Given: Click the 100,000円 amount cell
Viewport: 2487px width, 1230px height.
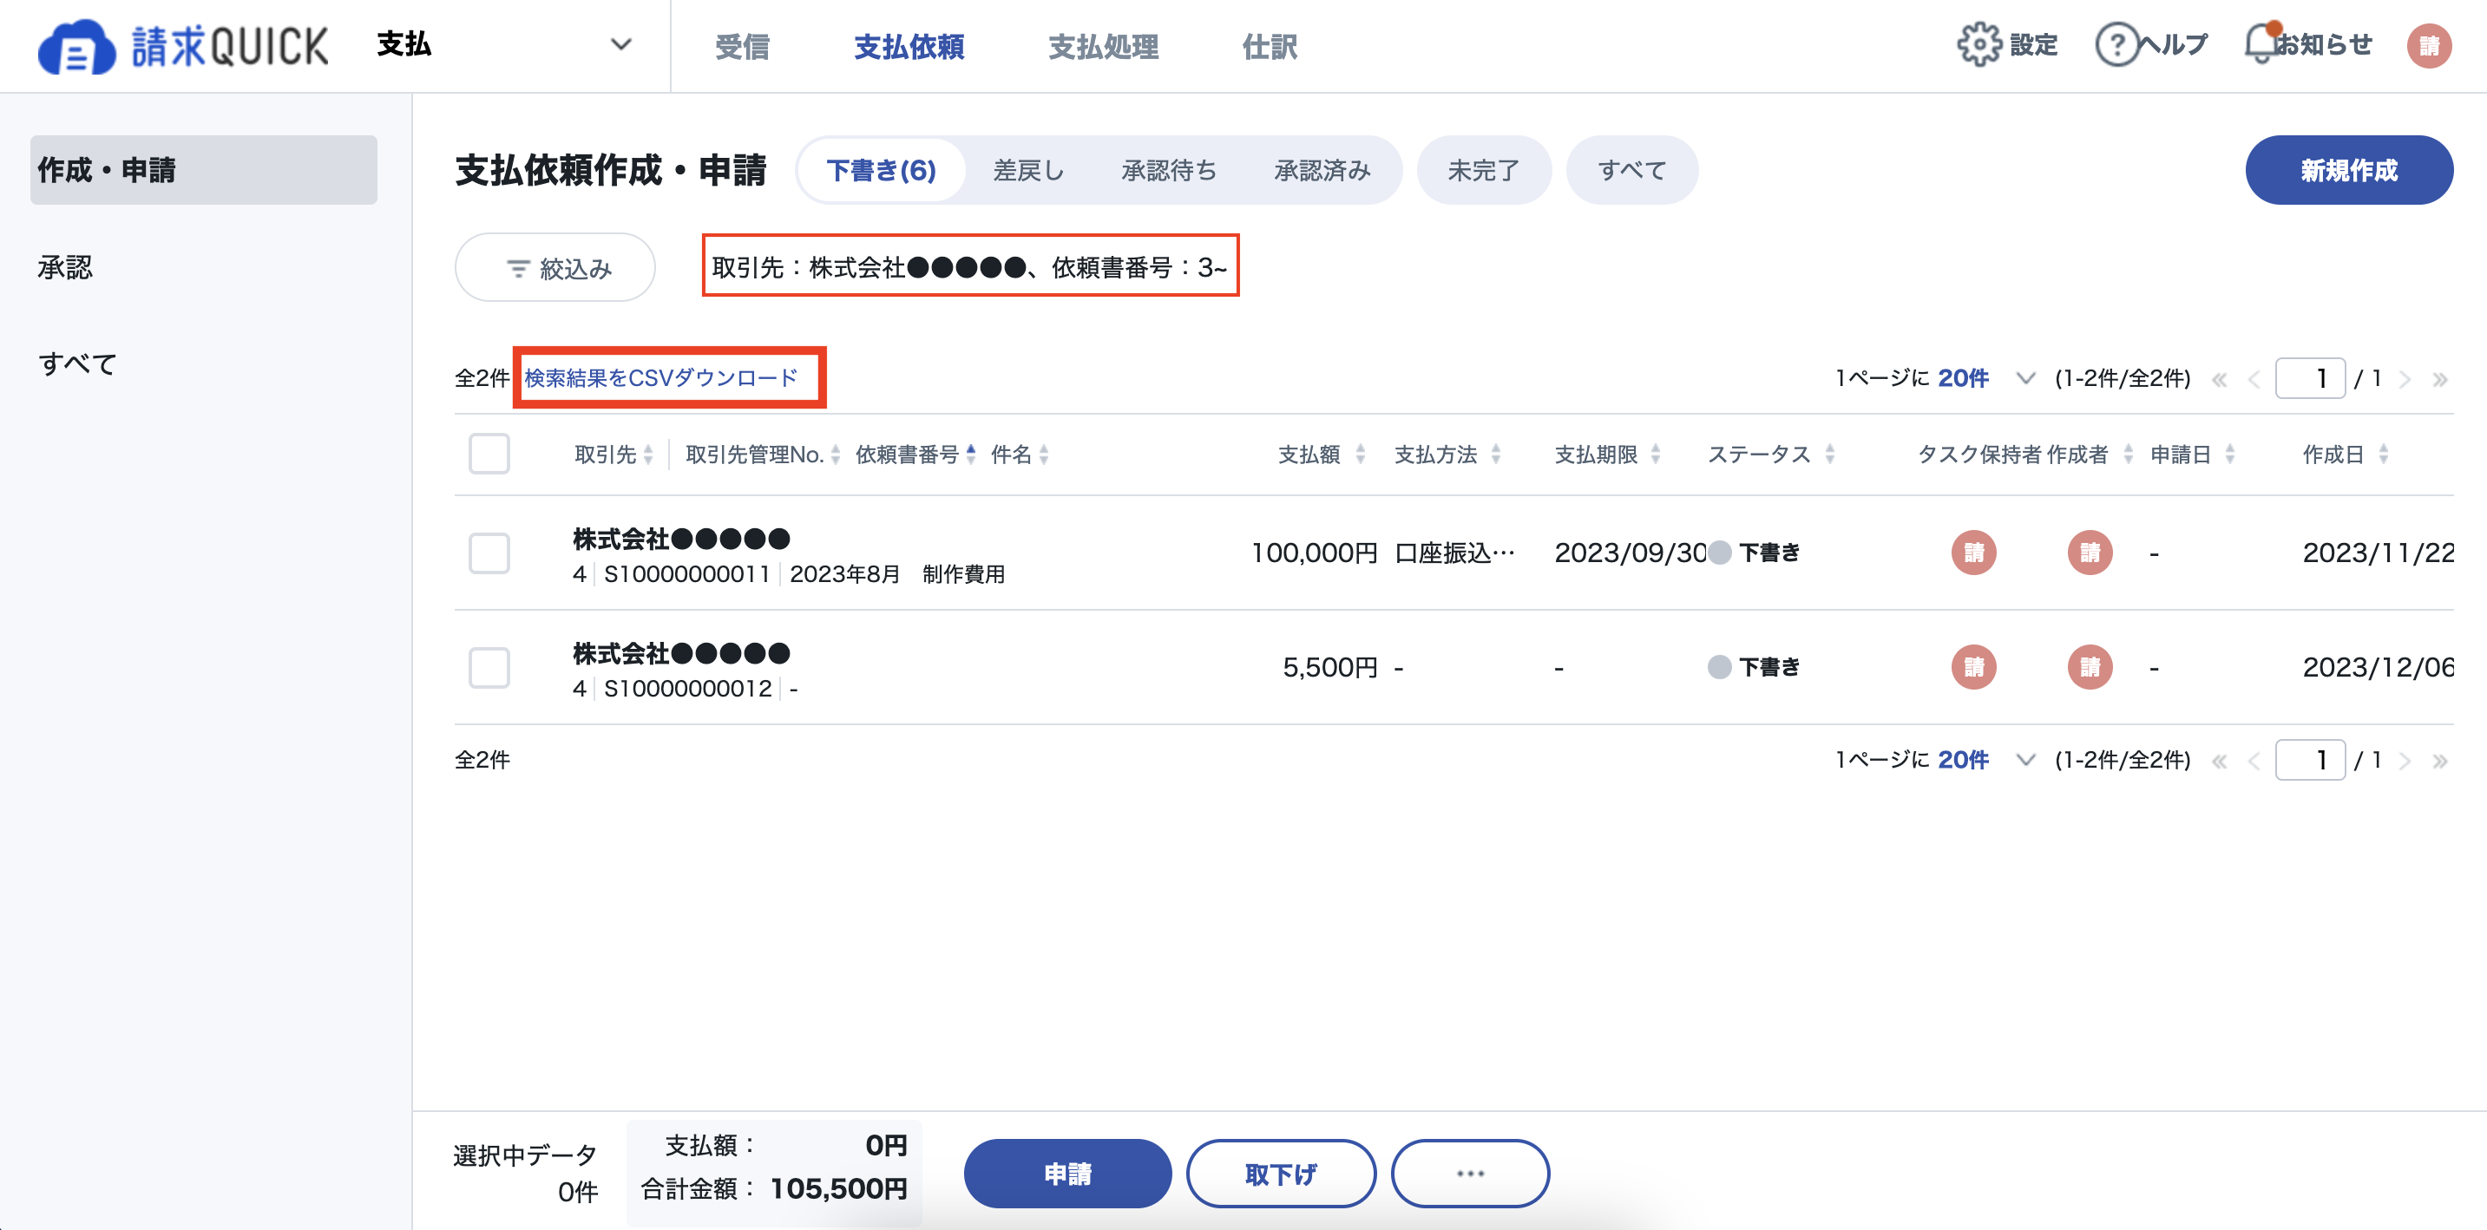Looking at the screenshot, I should point(1314,553).
